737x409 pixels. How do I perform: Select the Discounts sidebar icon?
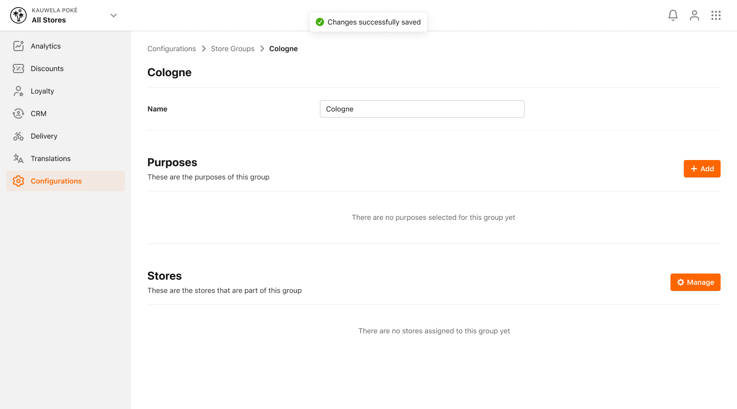click(18, 69)
